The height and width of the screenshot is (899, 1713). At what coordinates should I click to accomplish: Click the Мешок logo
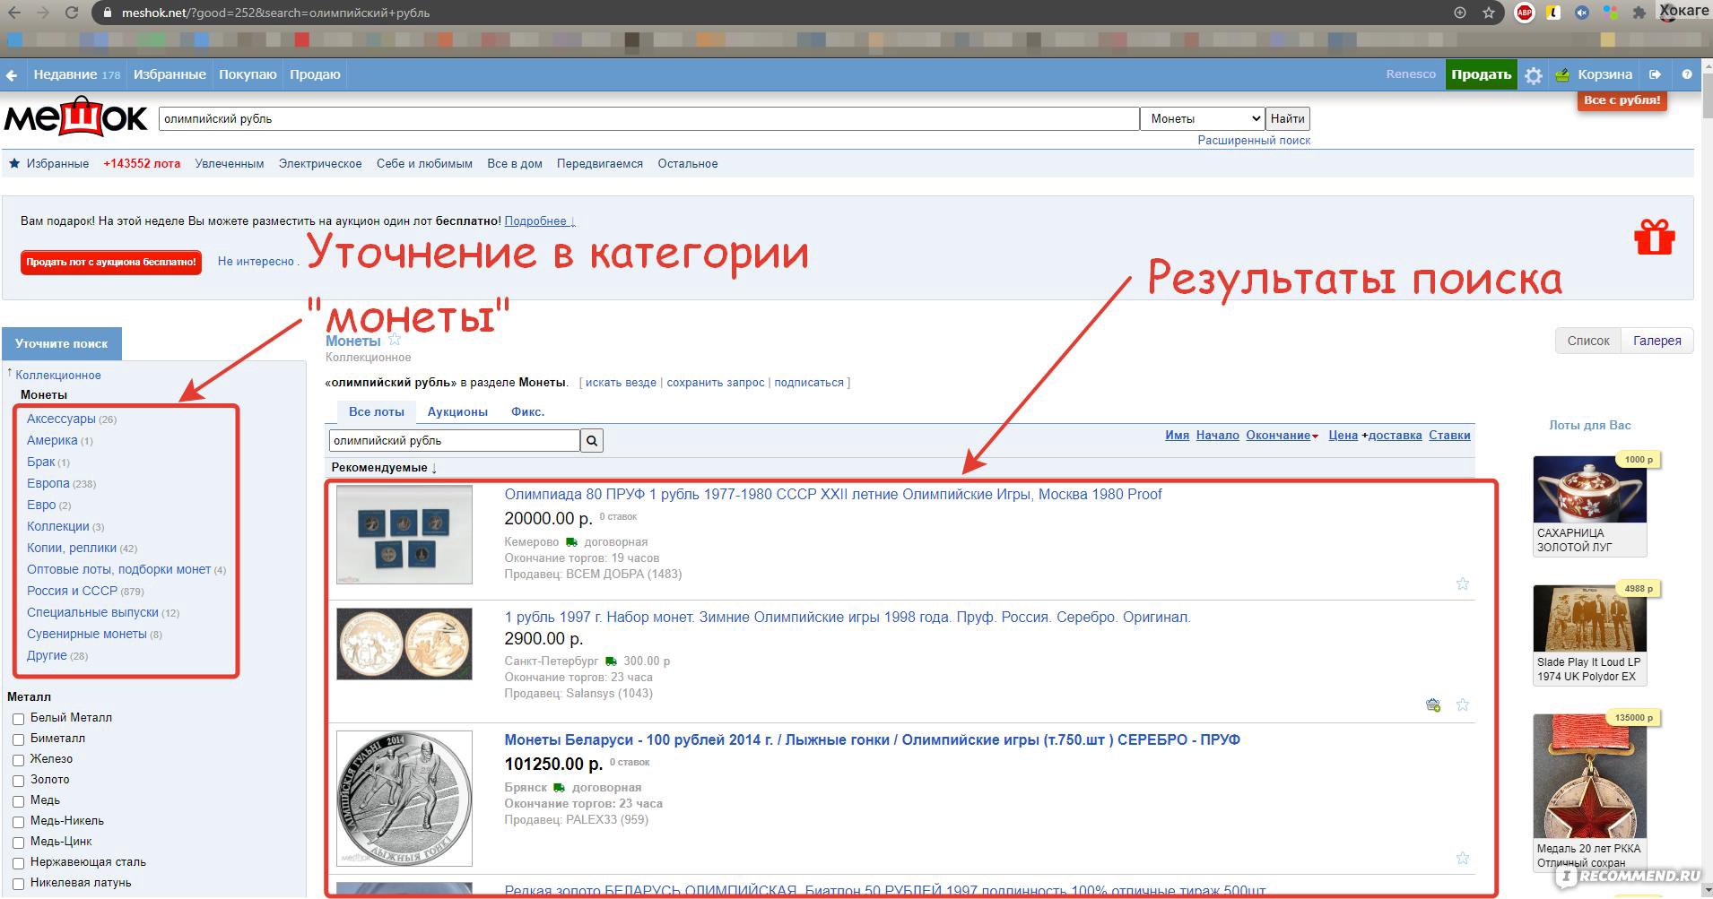76,117
